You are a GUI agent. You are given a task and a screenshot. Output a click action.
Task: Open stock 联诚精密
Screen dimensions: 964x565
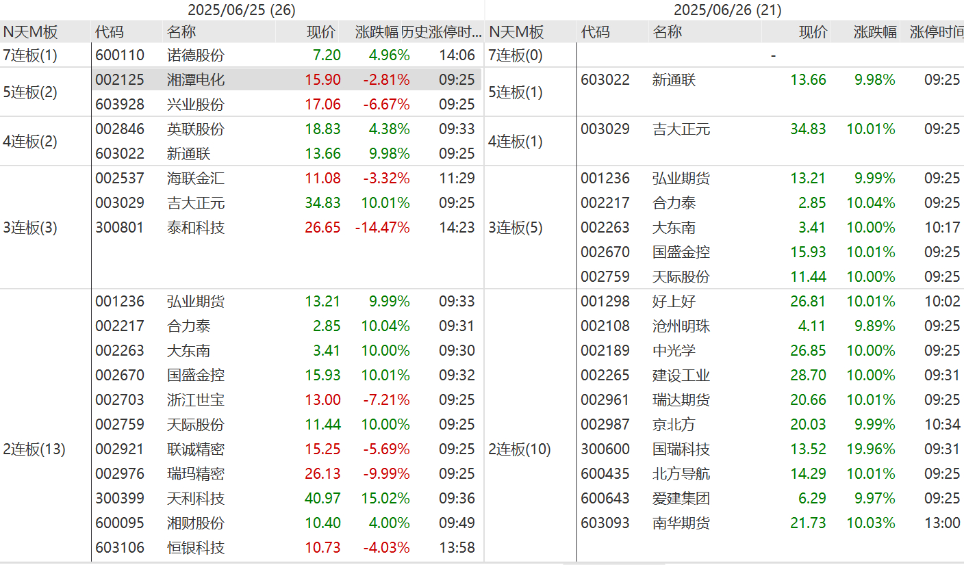point(196,449)
